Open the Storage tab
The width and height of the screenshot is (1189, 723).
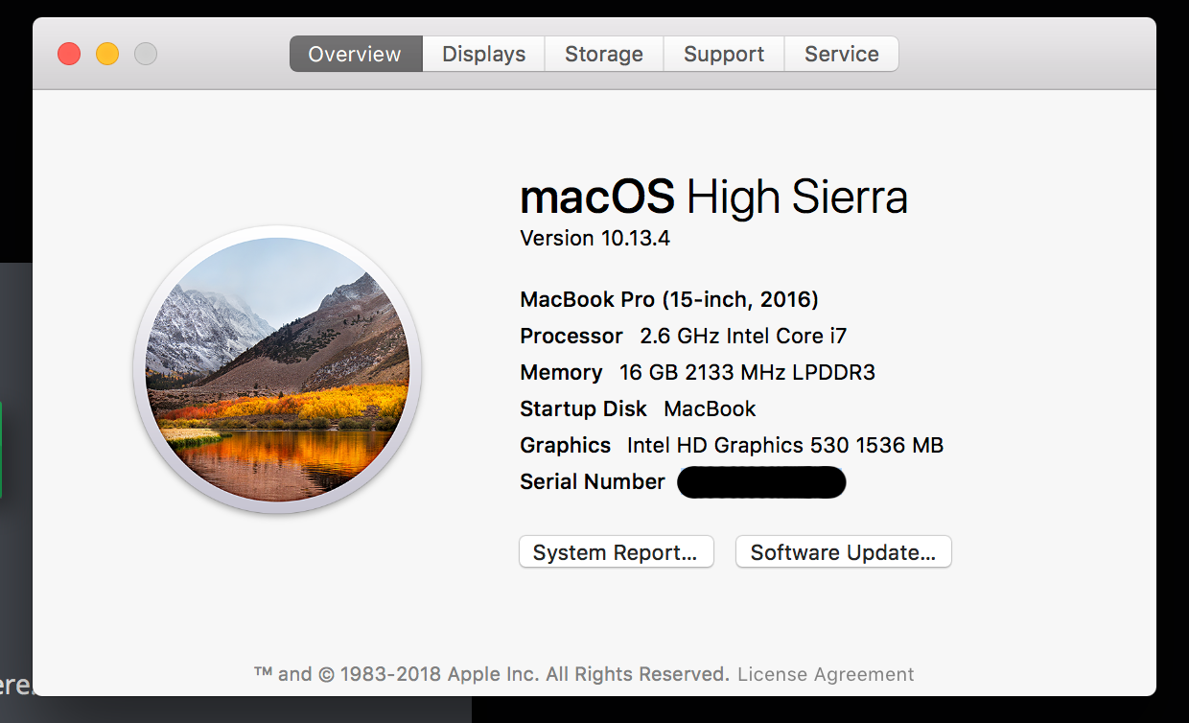[604, 54]
